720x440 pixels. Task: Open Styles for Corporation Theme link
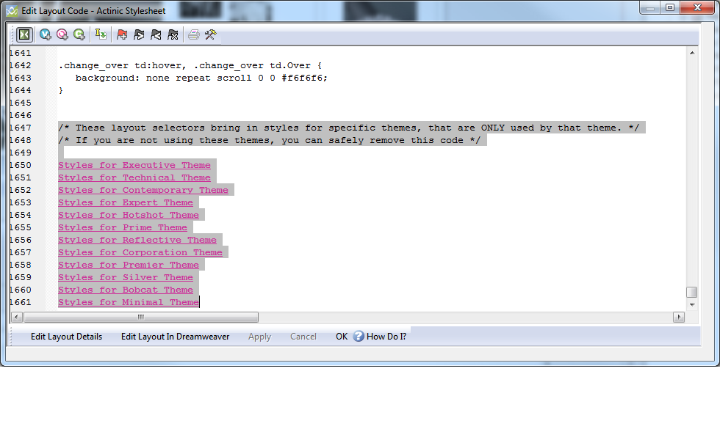click(140, 252)
